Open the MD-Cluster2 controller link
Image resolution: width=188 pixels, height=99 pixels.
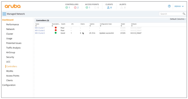pos(40,30)
